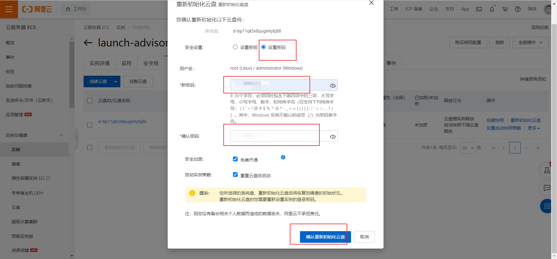Click the lab flask floating icon
Viewport: 557px width, 259px height.
point(547,170)
